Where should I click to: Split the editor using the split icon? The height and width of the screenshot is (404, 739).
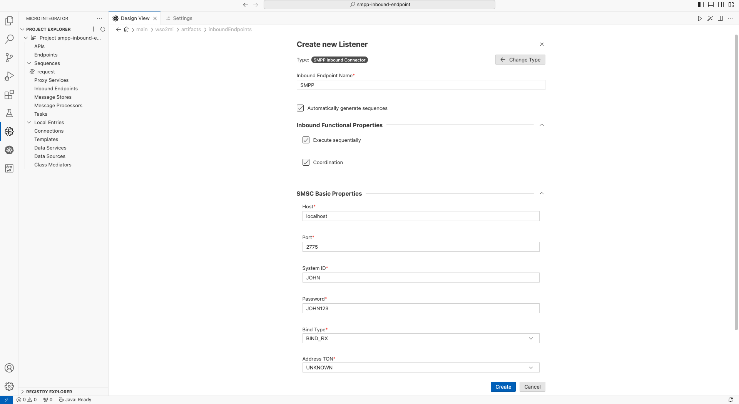coord(720,18)
